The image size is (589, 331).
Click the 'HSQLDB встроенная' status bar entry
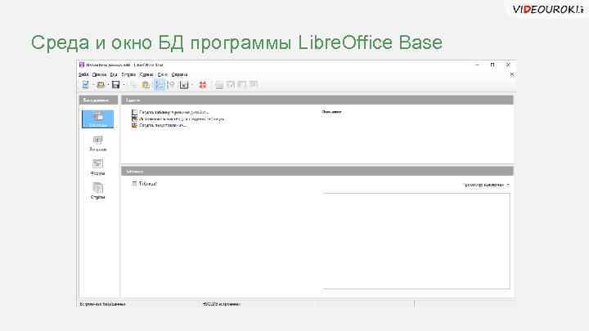click(x=221, y=304)
